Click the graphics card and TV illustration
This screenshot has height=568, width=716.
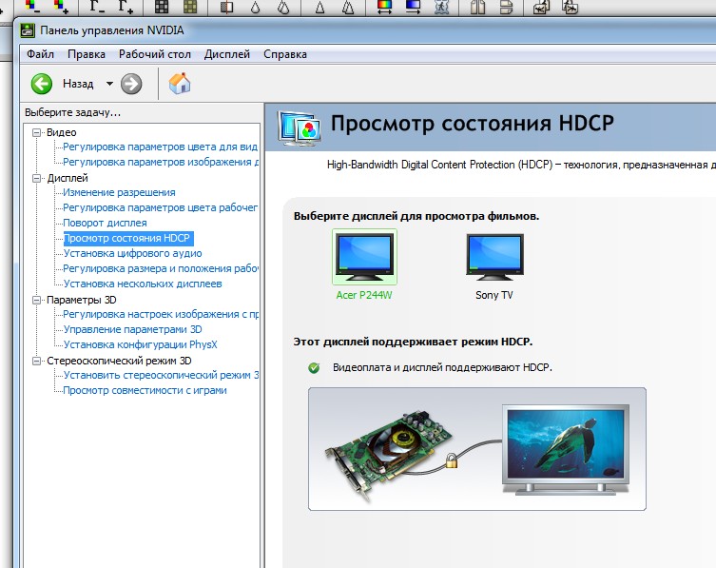pyautogui.click(x=476, y=449)
